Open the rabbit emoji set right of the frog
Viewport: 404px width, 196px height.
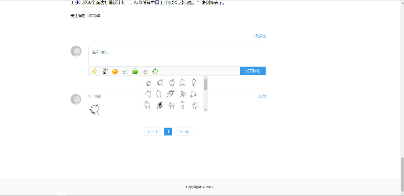point(145,72)
